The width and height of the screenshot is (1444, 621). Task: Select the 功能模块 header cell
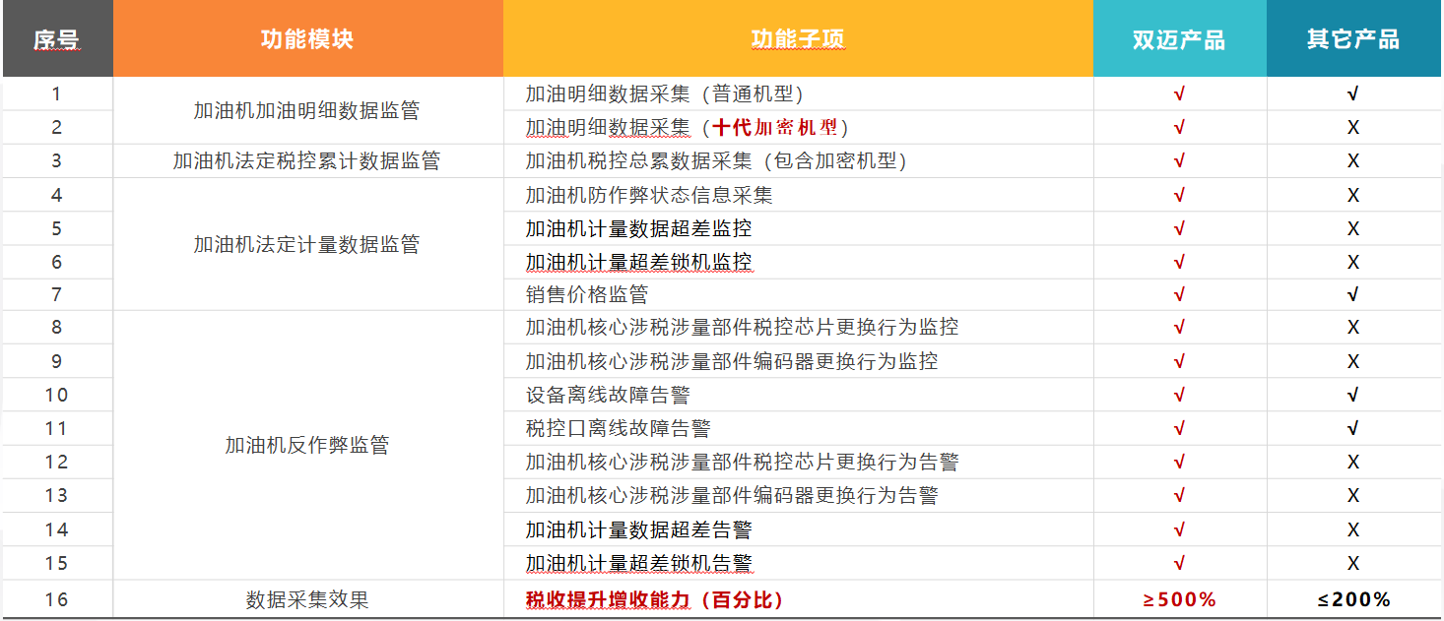[x=307, y=39]
